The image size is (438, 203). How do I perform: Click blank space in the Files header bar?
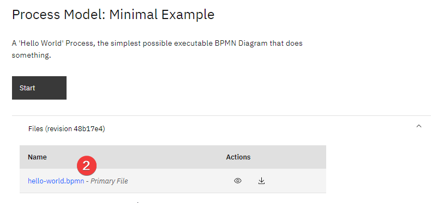(x=251, y=129)
